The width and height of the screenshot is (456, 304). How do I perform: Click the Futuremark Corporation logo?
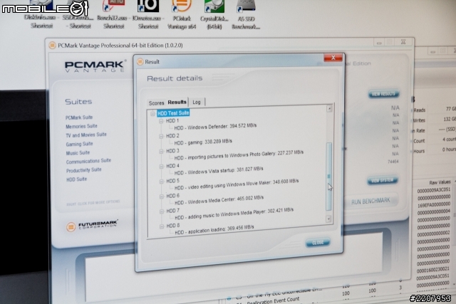92,226
